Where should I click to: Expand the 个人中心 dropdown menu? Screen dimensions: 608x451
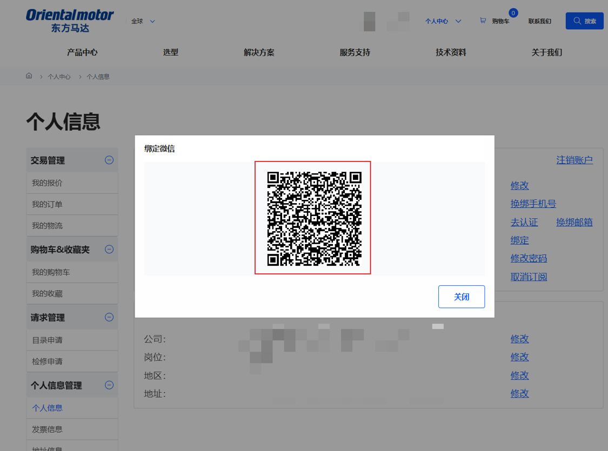[443, 21]
